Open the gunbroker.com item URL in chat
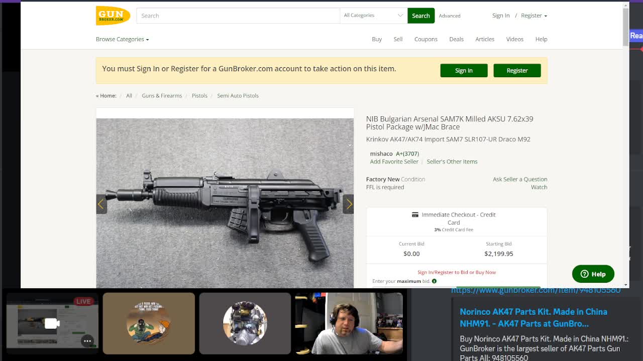This screenshot has height=361, width=643. tap(535, 290)
